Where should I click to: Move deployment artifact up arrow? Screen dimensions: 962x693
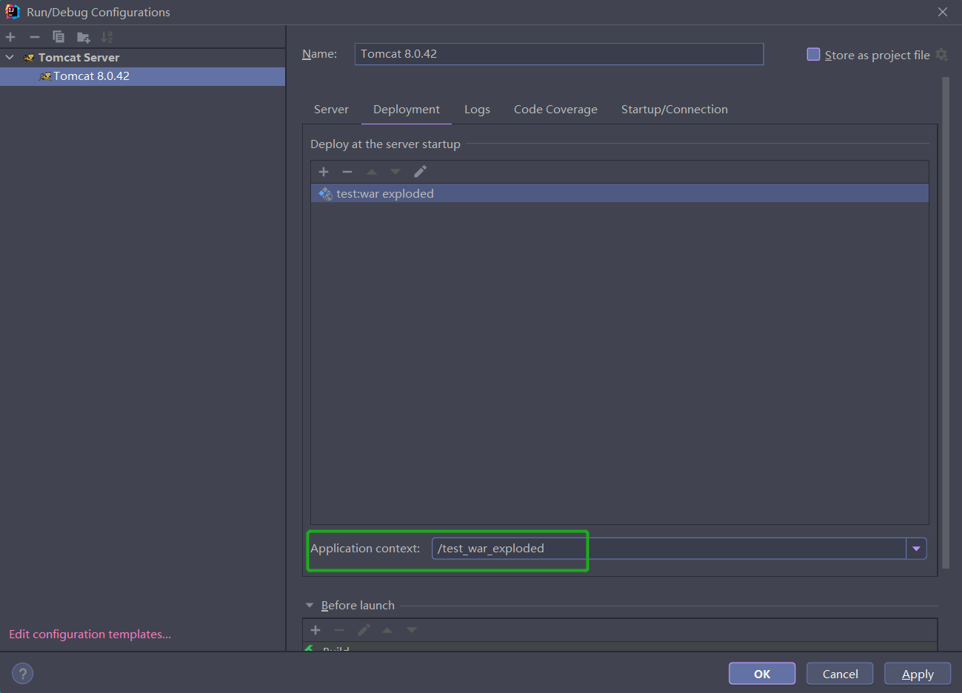pos(372,172)
